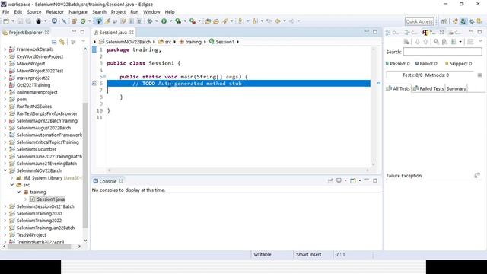Screen dimensions: 487x274
Task: Expand the FrameworkDetails project
Action: point(5,49)
